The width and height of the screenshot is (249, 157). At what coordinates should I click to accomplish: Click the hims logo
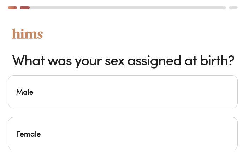(27, 34)
